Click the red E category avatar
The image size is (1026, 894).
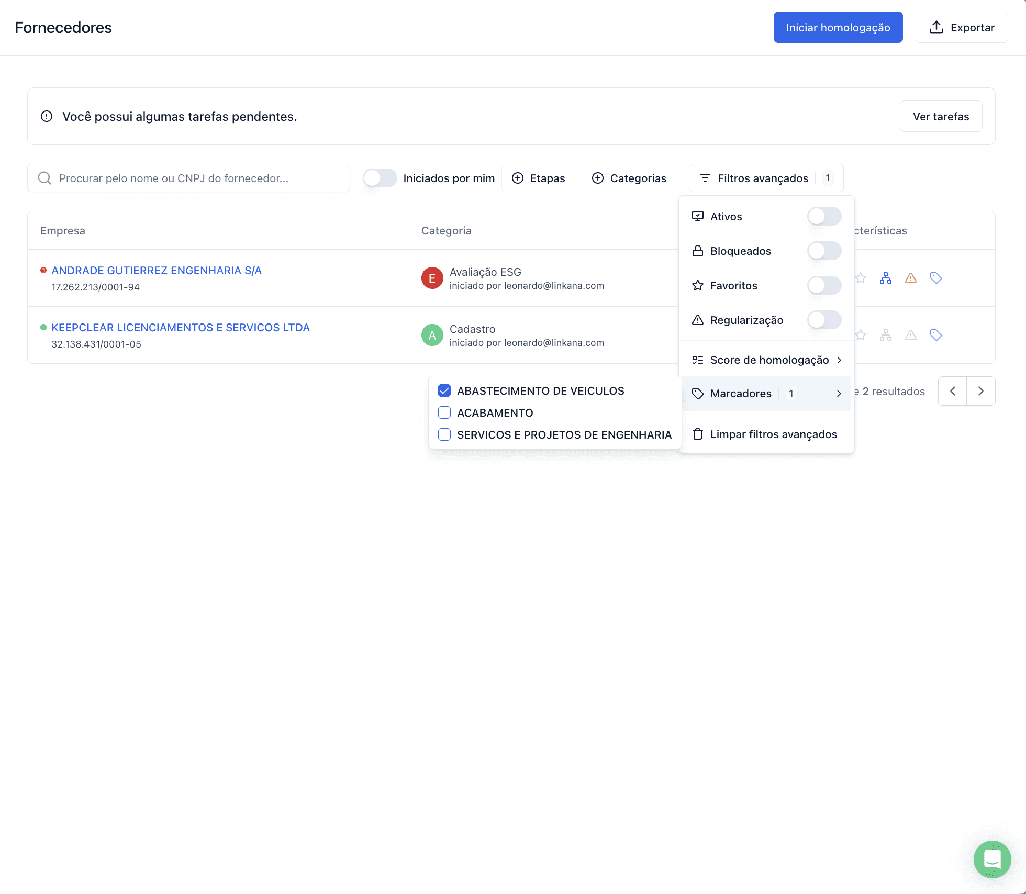point(432,278)
